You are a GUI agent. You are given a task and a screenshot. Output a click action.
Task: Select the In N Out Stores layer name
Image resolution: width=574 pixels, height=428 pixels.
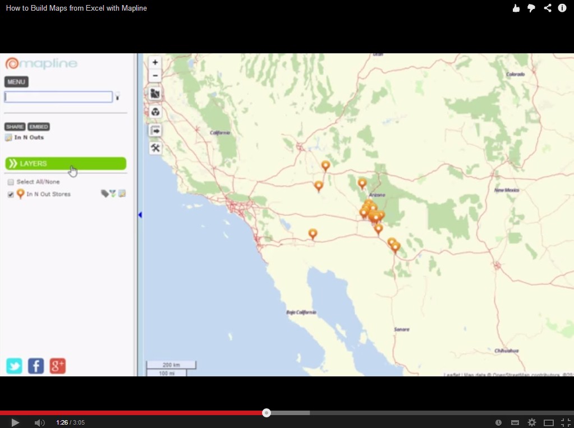click(49, 194)
